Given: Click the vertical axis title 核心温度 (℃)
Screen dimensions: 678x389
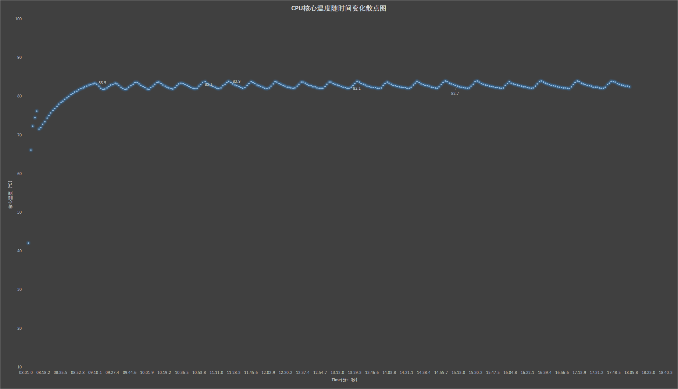Looking at the screenshot, I should (11, 195).
